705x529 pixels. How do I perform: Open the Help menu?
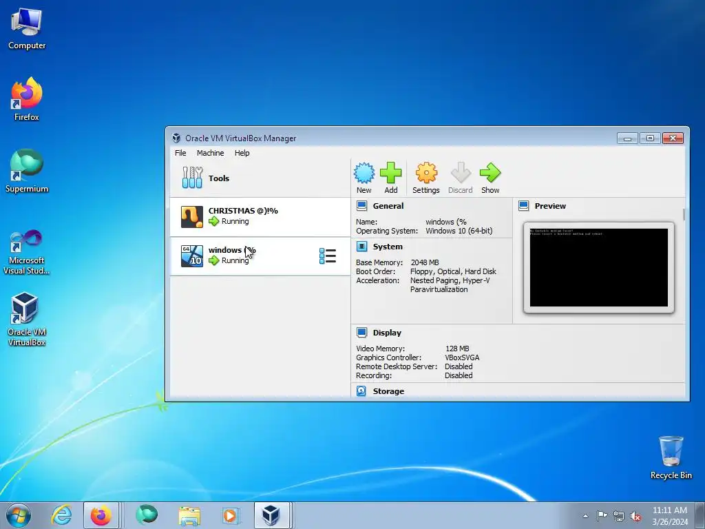(242, 153)
